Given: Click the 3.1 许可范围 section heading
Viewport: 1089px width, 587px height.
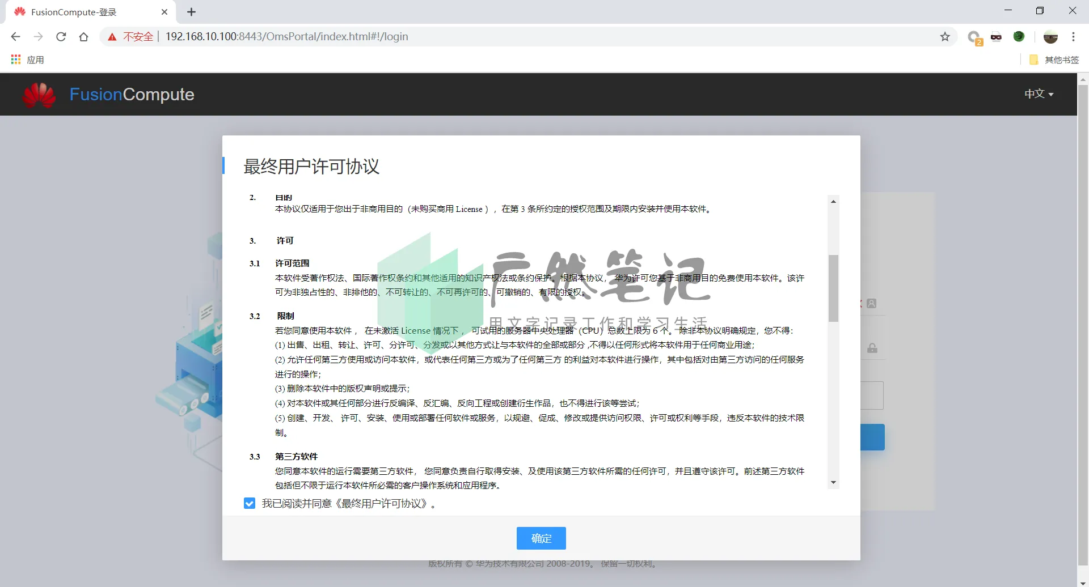Looking at the screenshot, I should click(279, 263).
